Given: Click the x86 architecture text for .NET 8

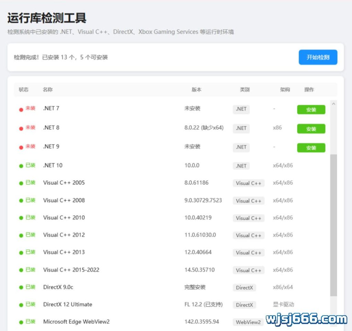Looking at the screenshot, I should (x=277, y=128).
